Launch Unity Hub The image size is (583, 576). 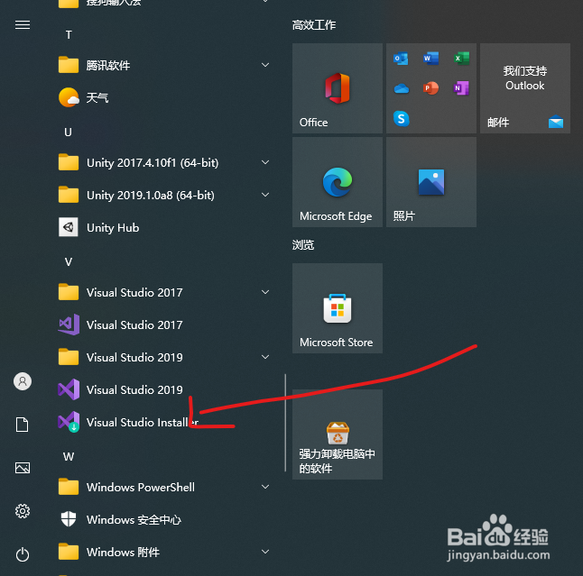(163, 227)
